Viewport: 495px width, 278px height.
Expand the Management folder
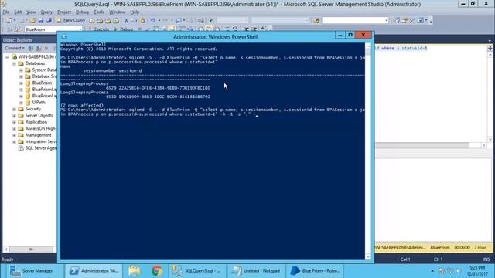point(14,135)
